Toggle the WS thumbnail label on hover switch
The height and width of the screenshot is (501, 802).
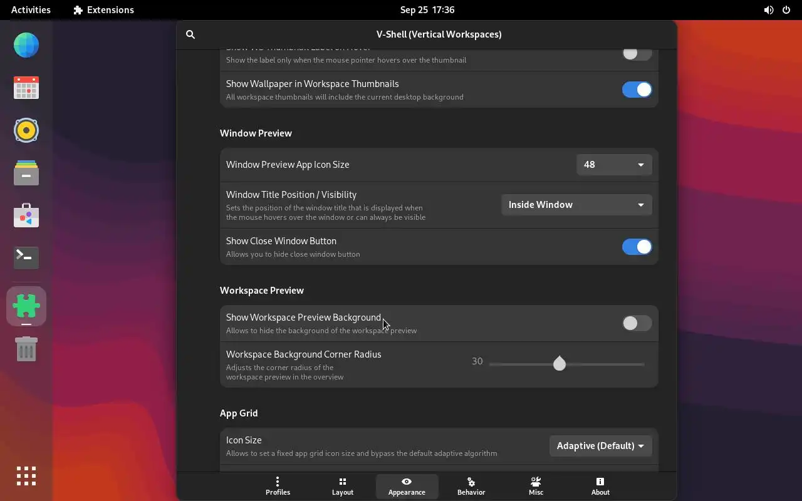[x=637, y=53]
